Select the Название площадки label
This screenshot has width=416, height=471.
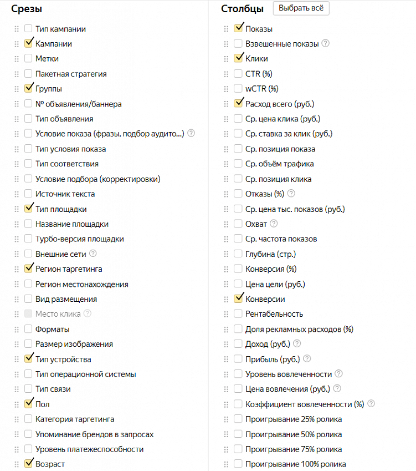(72, 224)
